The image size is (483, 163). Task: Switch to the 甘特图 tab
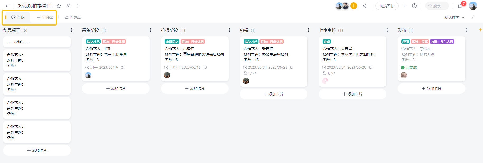click(45, 17)
